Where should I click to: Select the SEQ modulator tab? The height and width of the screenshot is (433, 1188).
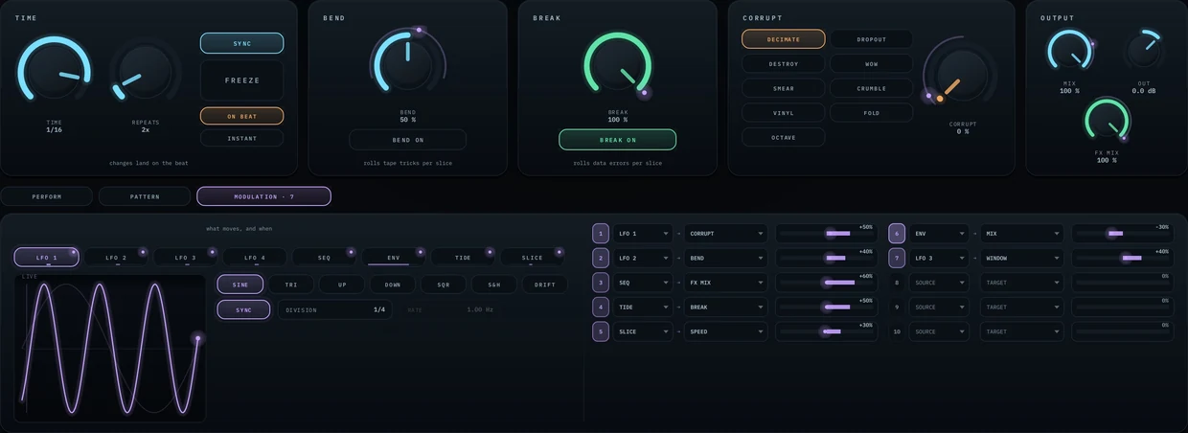pyautogui.click(x=324, y=258)
